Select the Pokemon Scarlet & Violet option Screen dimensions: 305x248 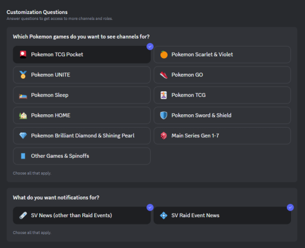point(222,54)
